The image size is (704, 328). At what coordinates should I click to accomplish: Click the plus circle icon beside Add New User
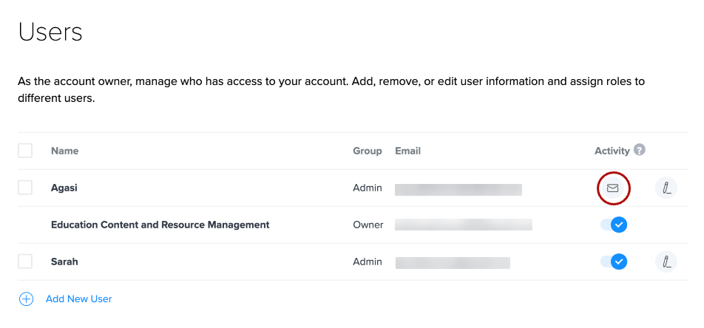click(x=27, y=299)
